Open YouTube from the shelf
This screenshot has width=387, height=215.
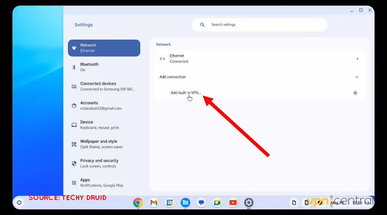[233, 203]
